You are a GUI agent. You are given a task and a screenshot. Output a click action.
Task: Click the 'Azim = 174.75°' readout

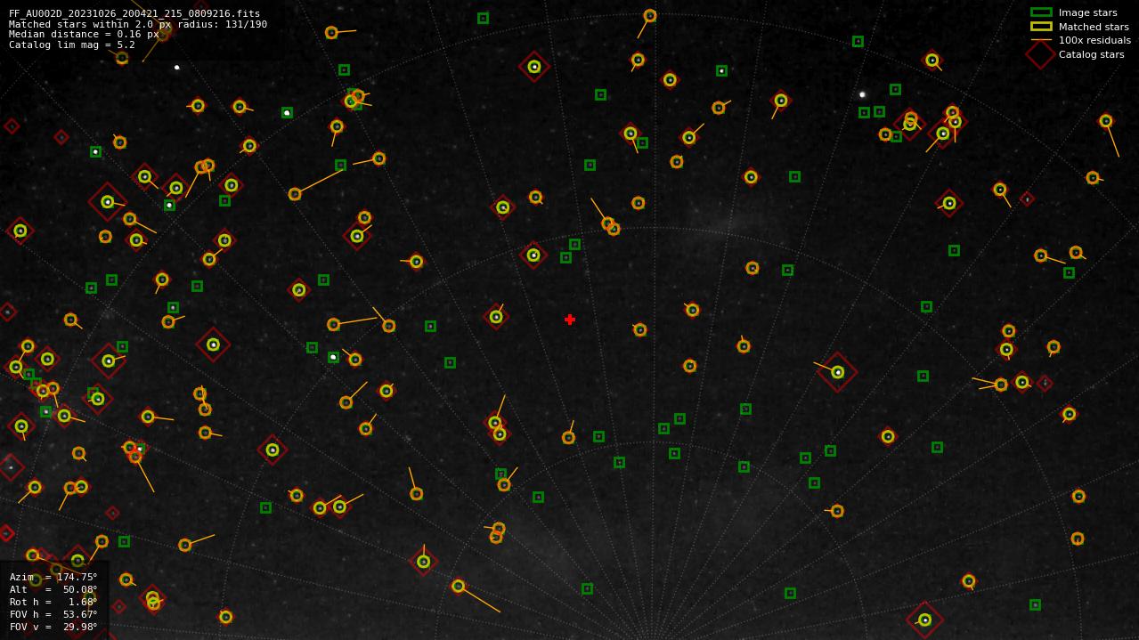click(x=53, y=577)
